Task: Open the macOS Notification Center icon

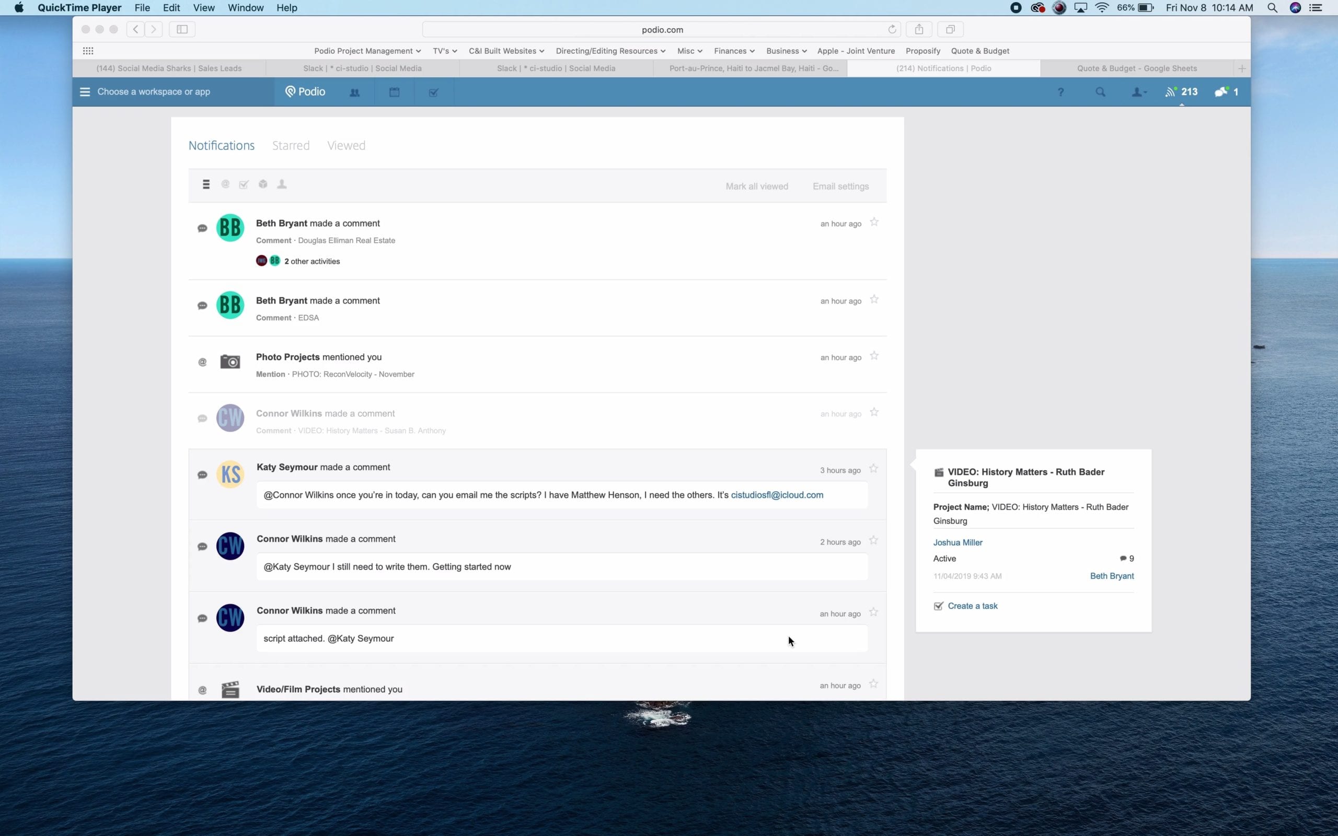Action: pos(1316,8)
